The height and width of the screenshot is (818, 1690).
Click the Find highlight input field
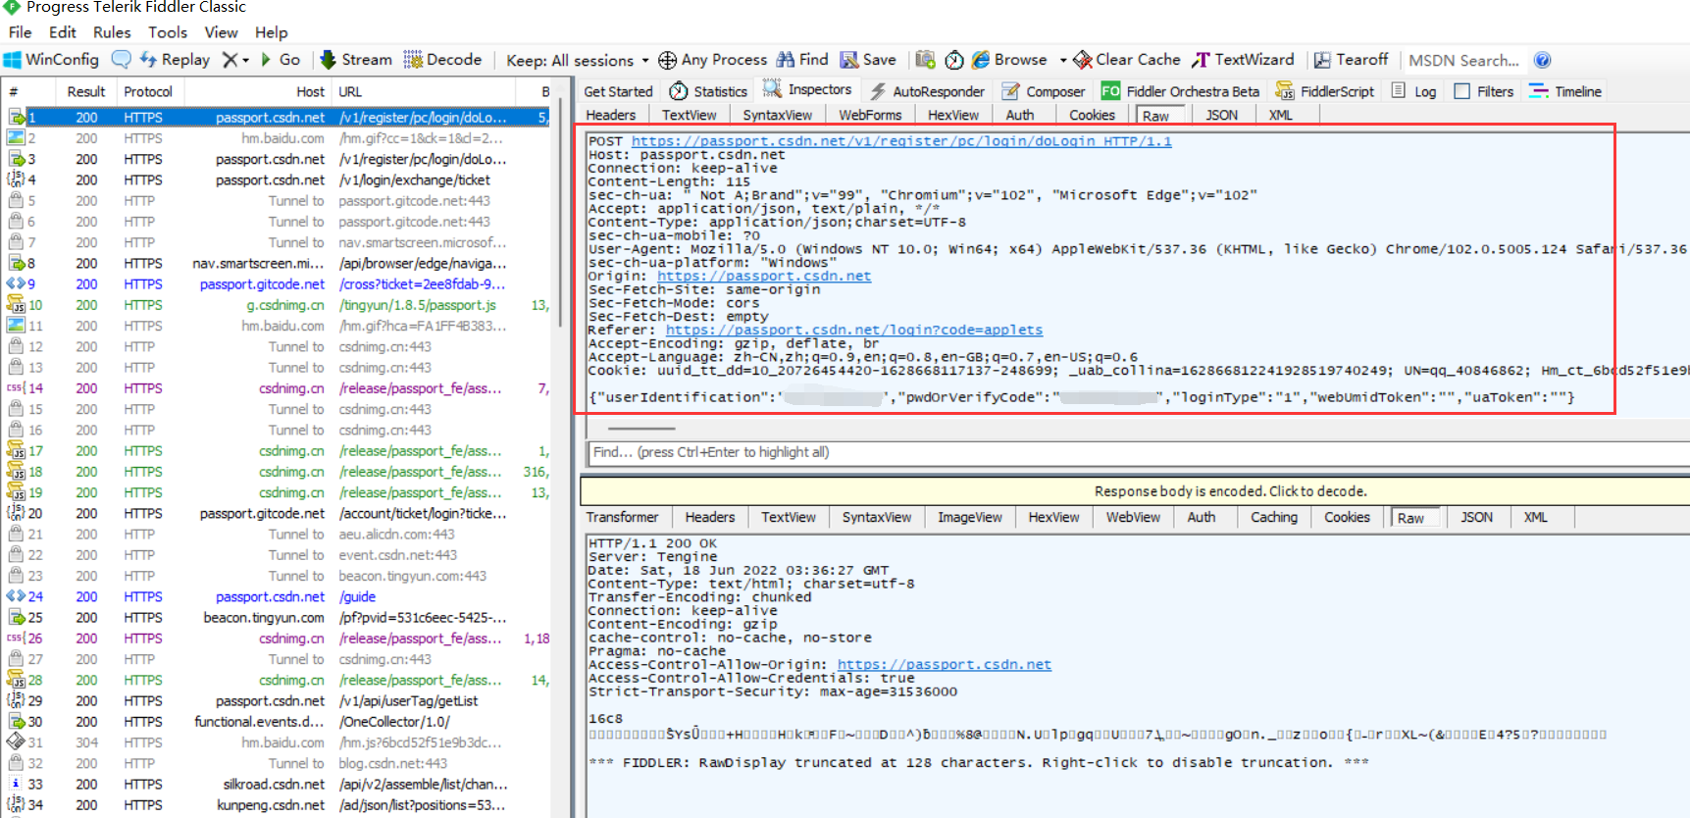click(x=1138, y=452)
